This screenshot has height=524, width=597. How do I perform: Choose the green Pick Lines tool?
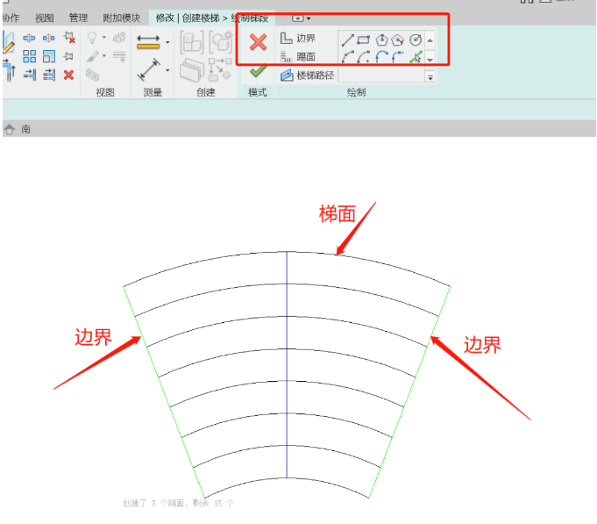coord(416,57)
